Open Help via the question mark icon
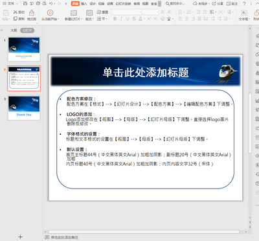 tap(244, 4)
